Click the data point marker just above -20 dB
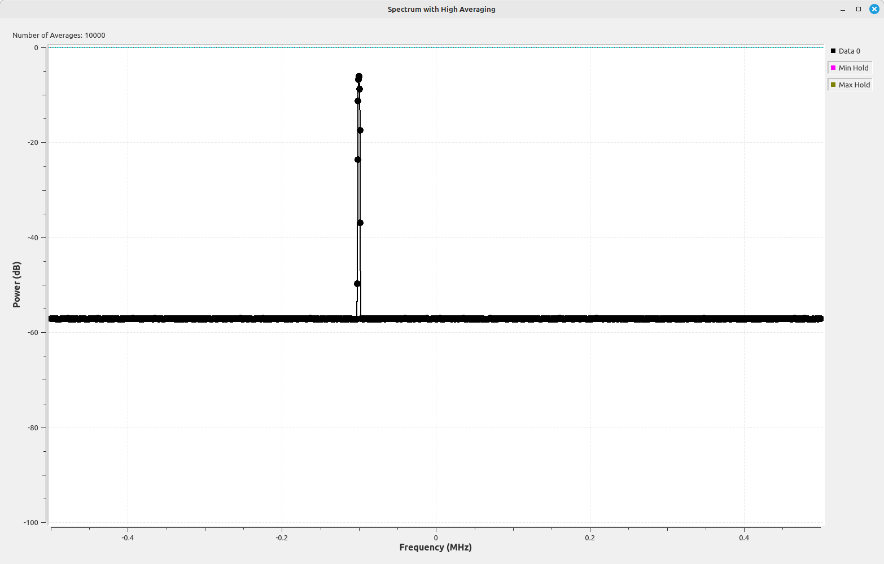This screenshot has width=884, height=564. [x=360, y=130]
